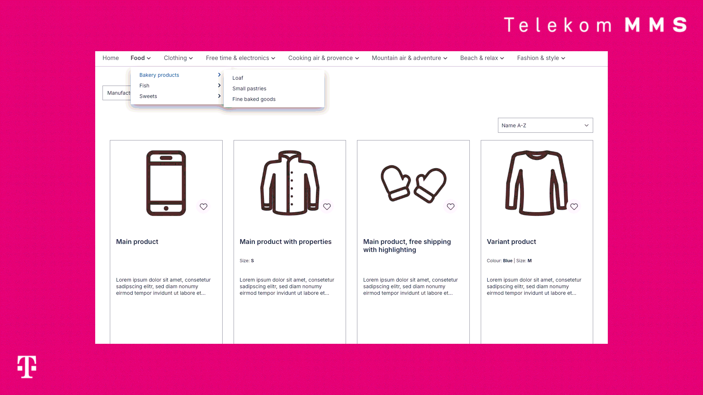Click the heart/wishlist icon on Main product
The width and height of the screenshot is (703, 395).
tap(203, 206)
